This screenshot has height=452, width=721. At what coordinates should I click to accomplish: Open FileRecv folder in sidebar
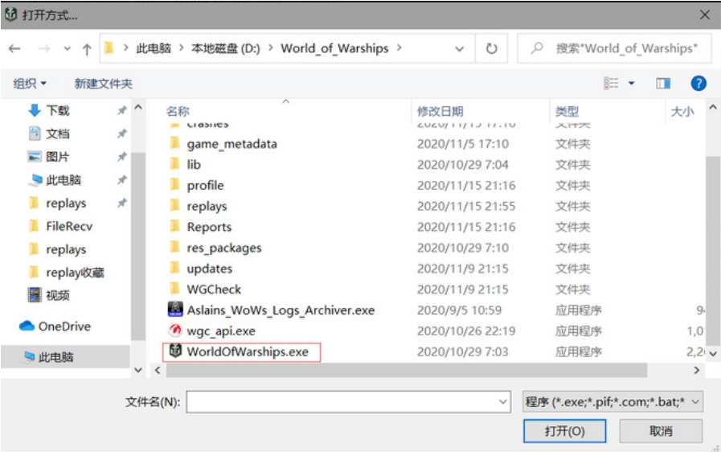pos(69,226)
